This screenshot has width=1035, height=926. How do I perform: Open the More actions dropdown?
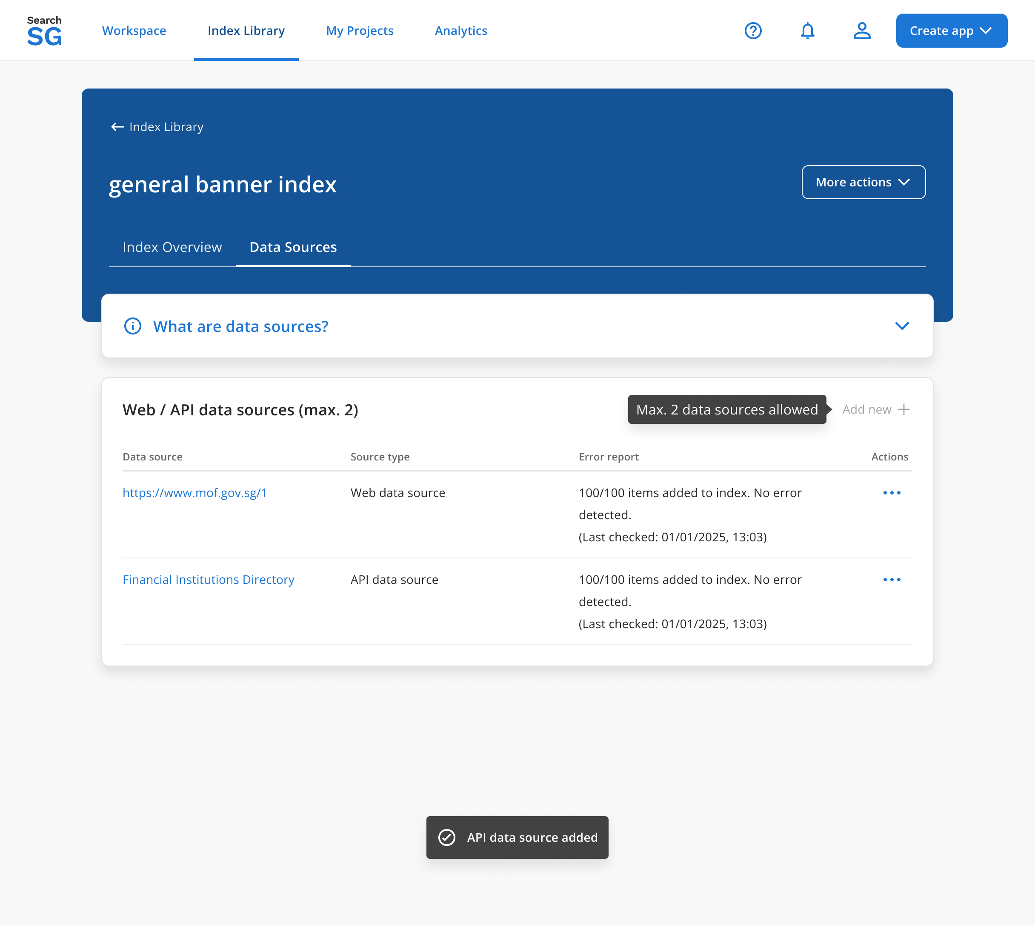863,182
